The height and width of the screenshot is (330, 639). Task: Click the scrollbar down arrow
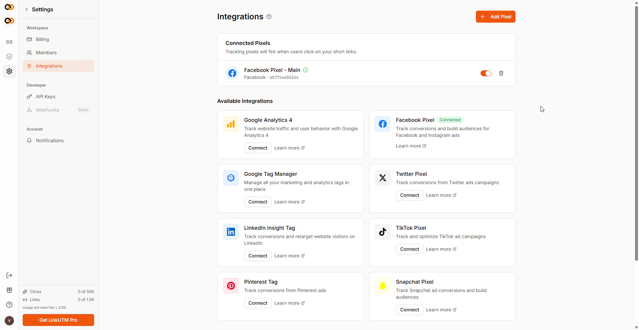click(636, 327)
